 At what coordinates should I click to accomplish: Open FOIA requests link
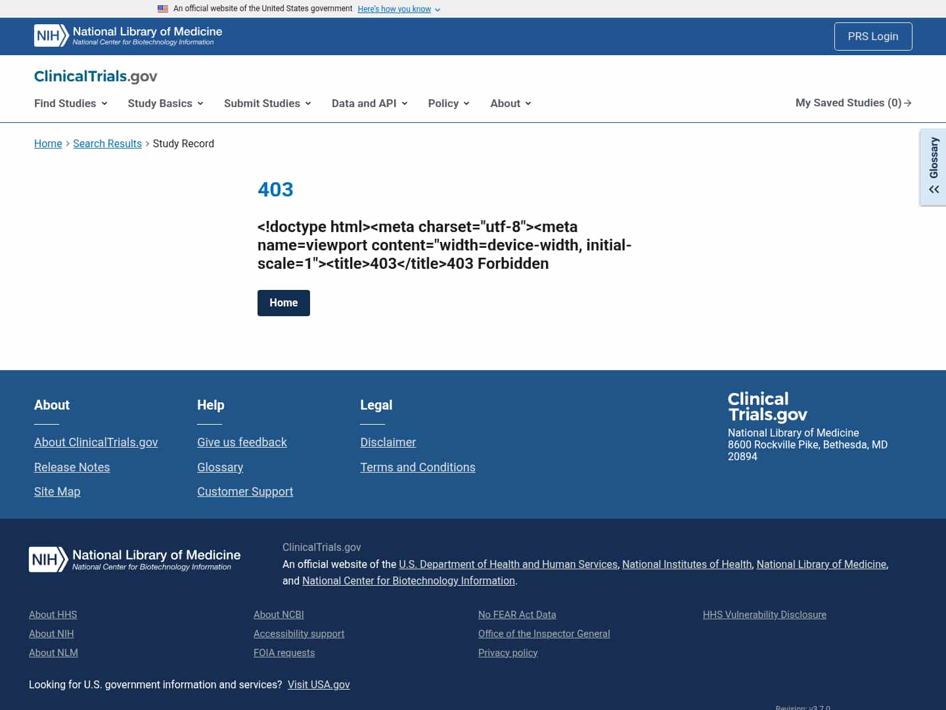click(x=284, y=653)
